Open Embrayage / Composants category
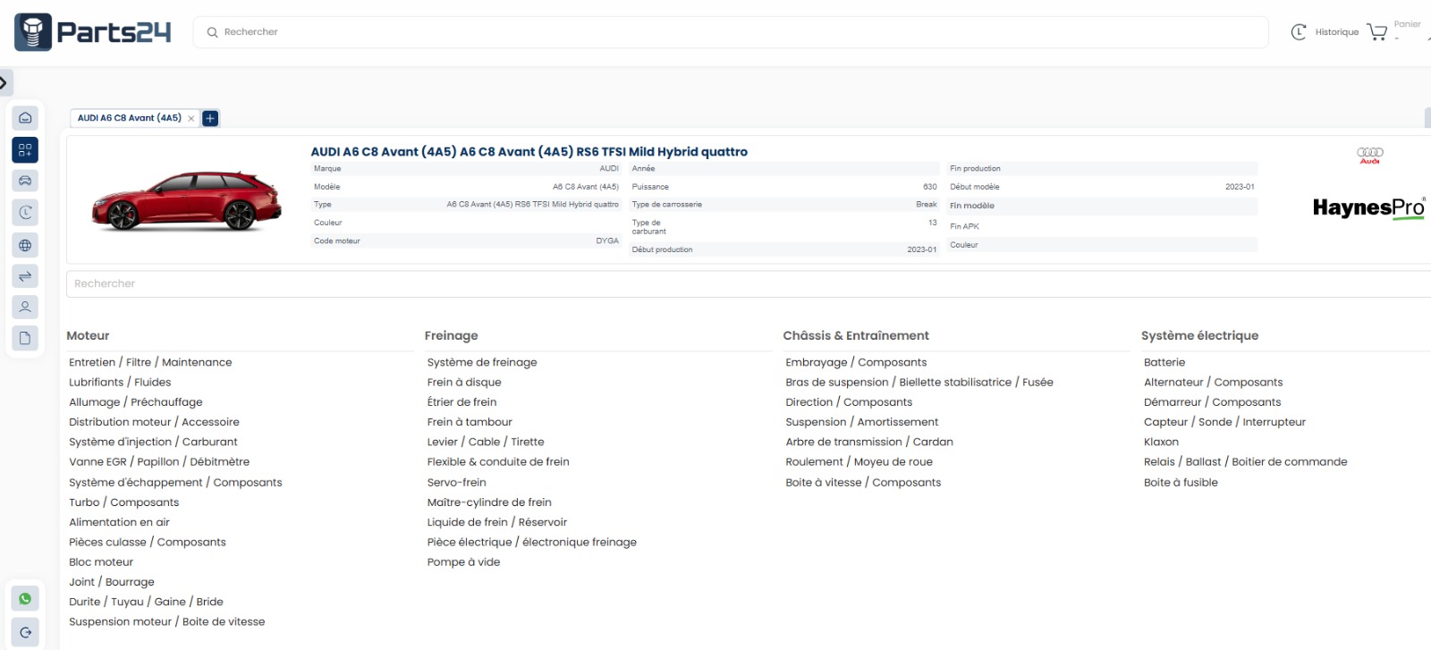Image resolution: width=1431 pixels, height=650 pixels. pyautogui.click(x=856, y=362)
